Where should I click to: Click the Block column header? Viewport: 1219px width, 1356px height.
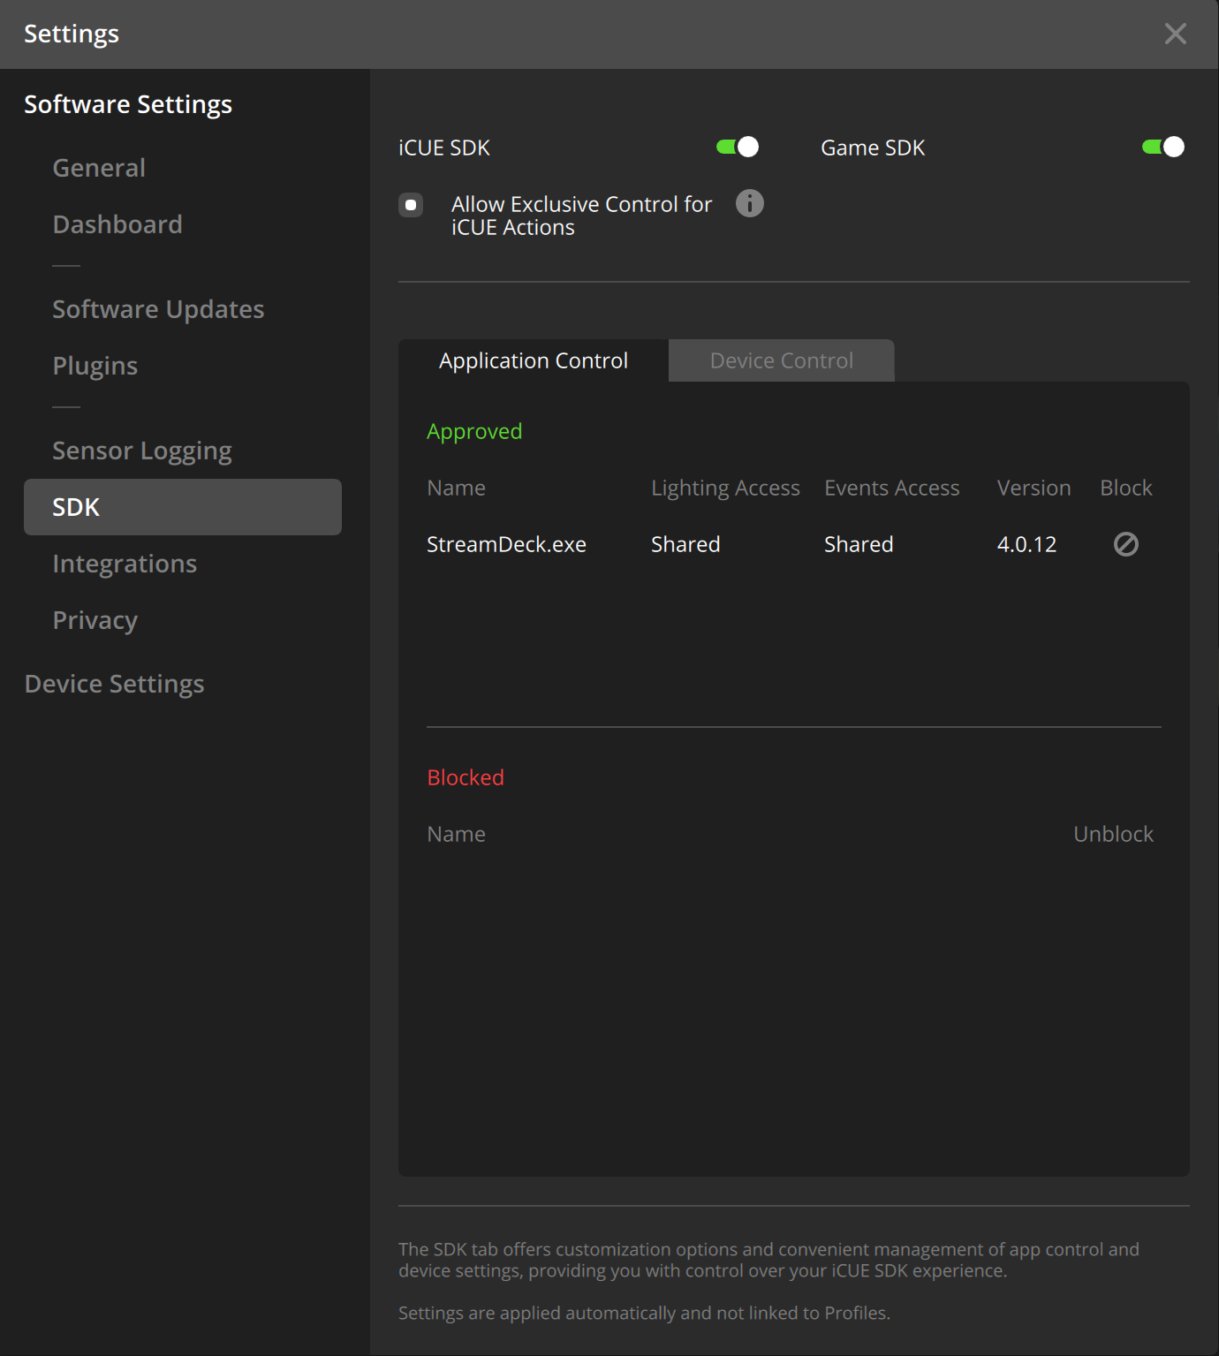pos(1126,488)
